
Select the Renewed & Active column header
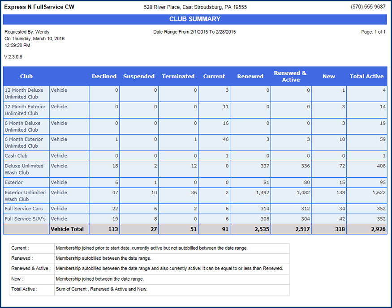point(290,77)
